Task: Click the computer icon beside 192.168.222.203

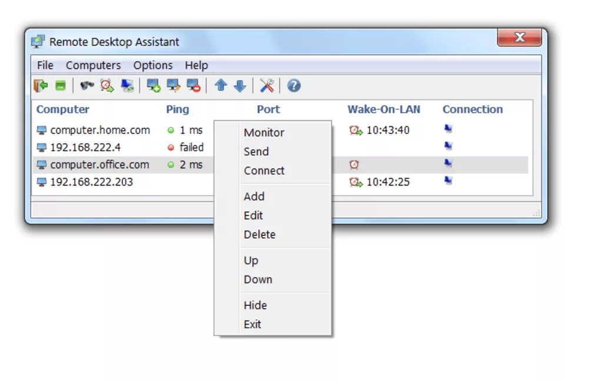Action: coord(41,182)
